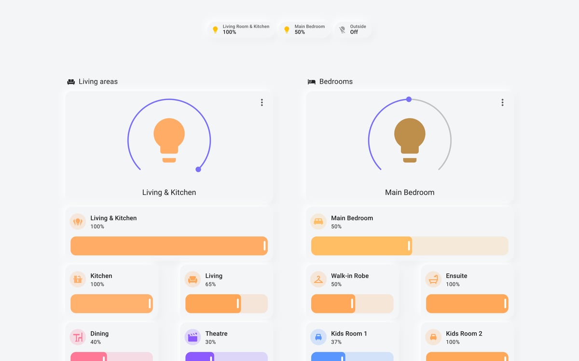Toggle the large Living & Kitchen bulb
Screen dimensions: 579x361
coord(169,140)
